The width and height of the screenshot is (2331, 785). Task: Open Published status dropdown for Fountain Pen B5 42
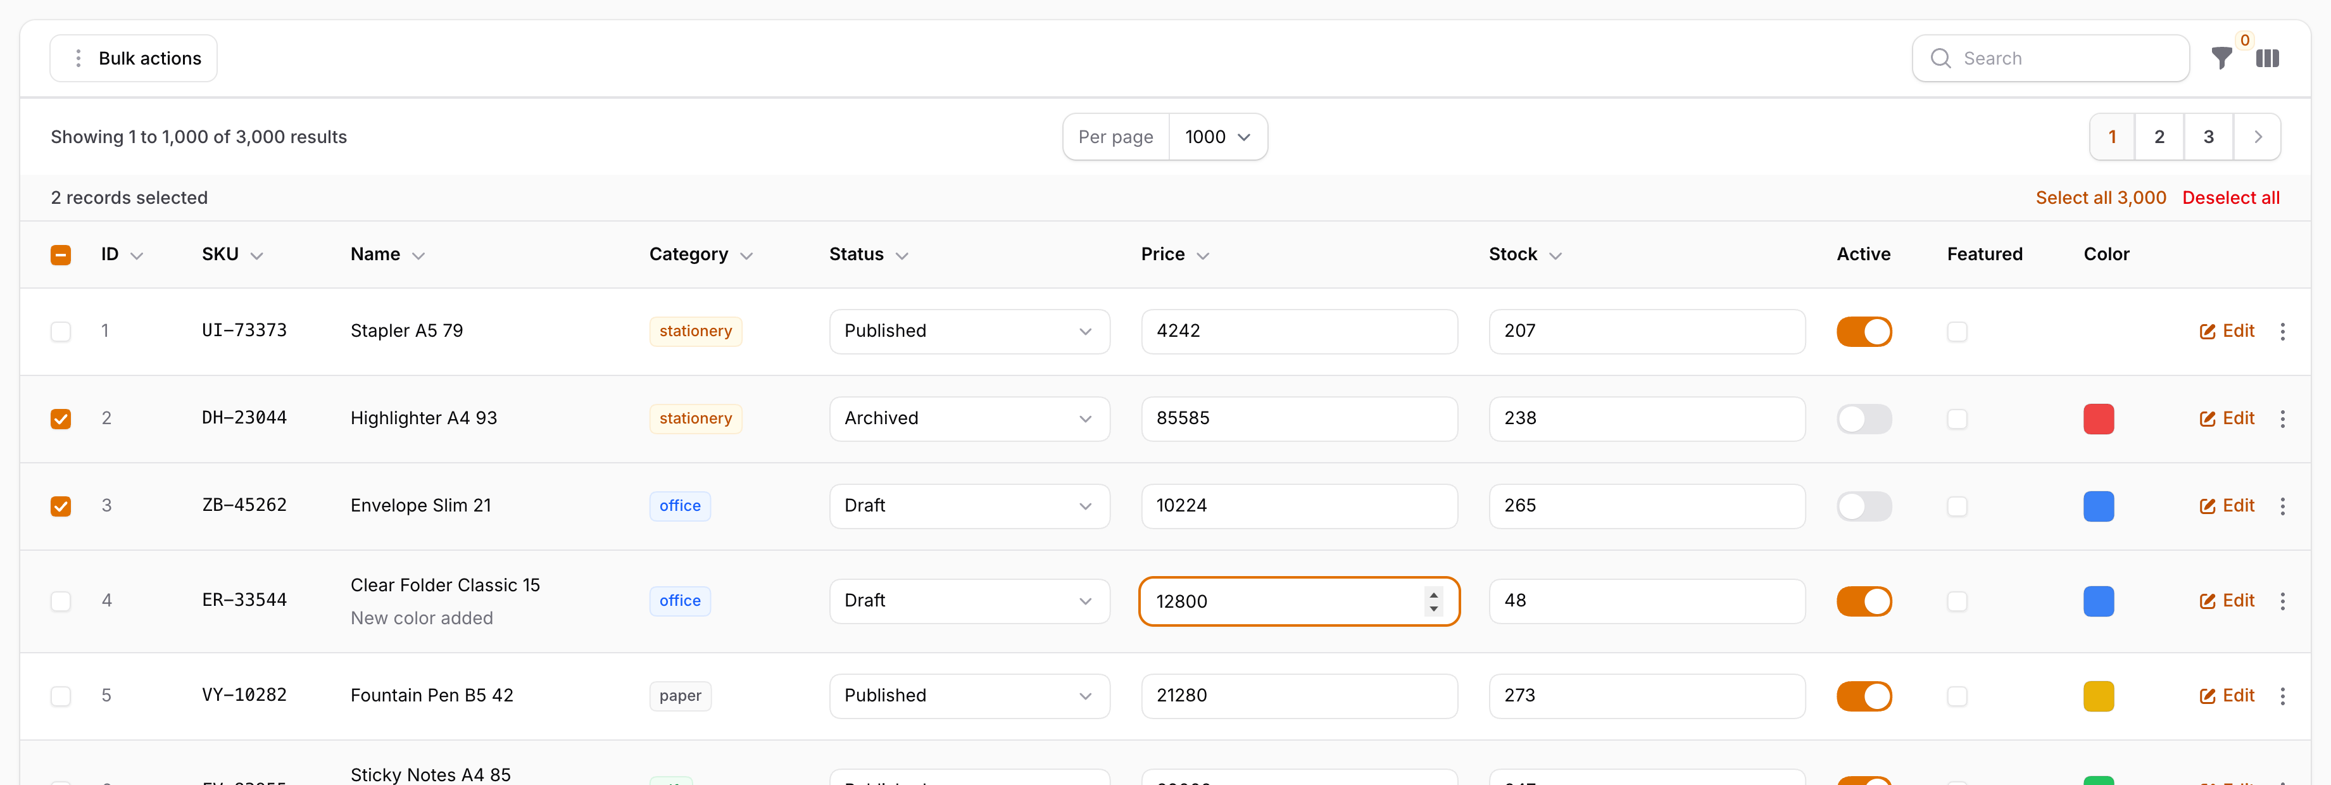coord(969,696)
